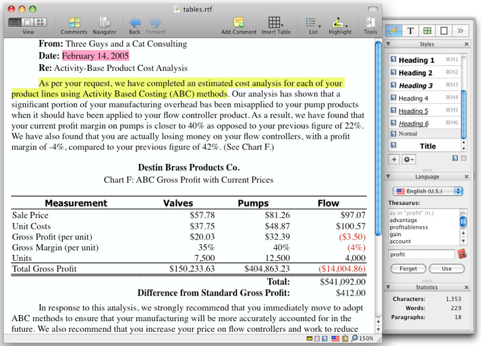Click the pink highlighted date February 14, 2005
Screen dimensions: 481x346
pyautogui.click(x=95, y=56)
